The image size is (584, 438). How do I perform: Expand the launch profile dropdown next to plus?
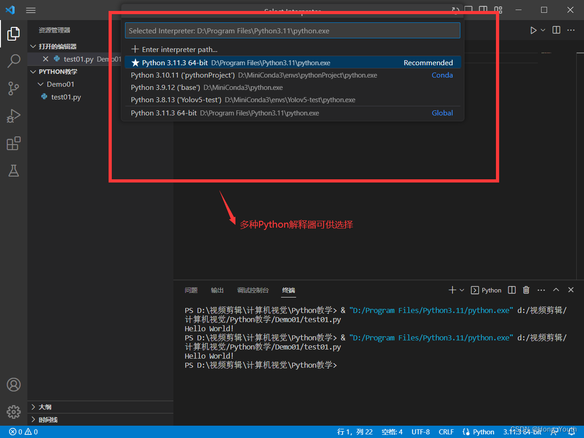pos(461,290)
